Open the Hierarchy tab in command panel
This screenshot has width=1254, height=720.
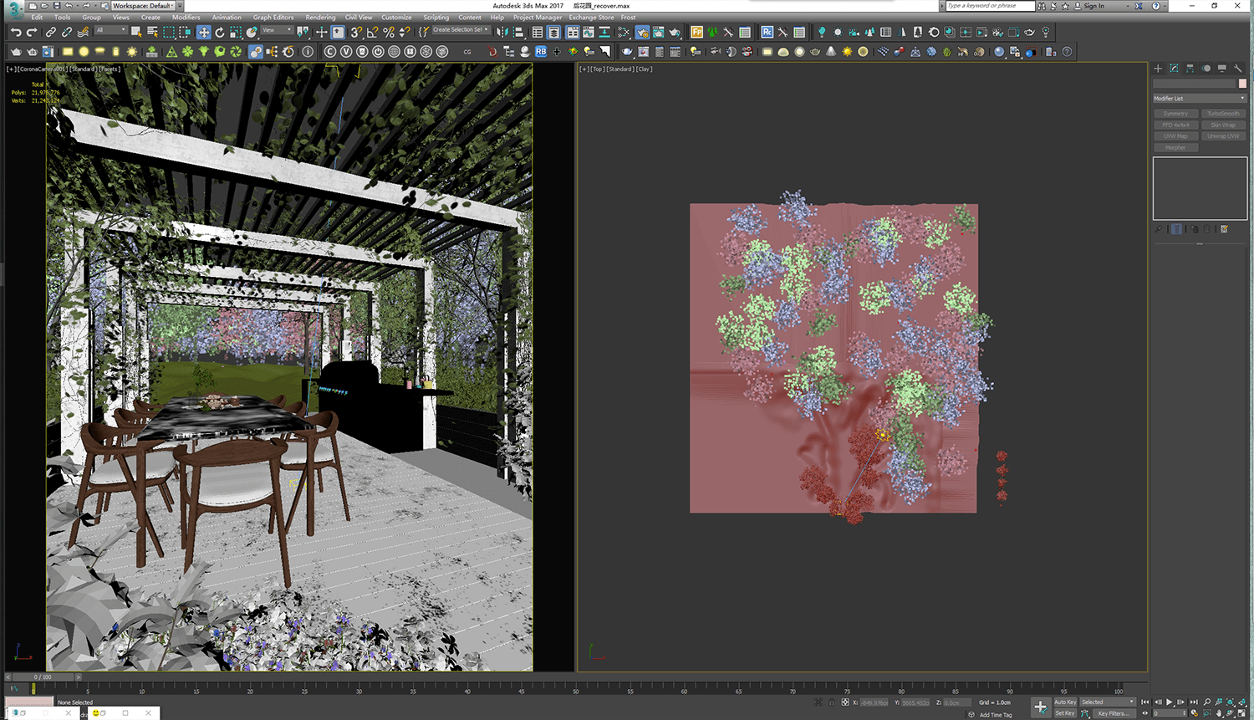1190,69
